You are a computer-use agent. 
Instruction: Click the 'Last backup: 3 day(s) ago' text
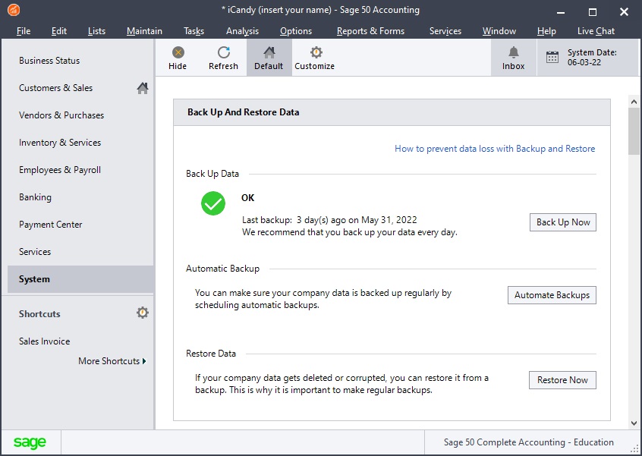click(329, 220)
